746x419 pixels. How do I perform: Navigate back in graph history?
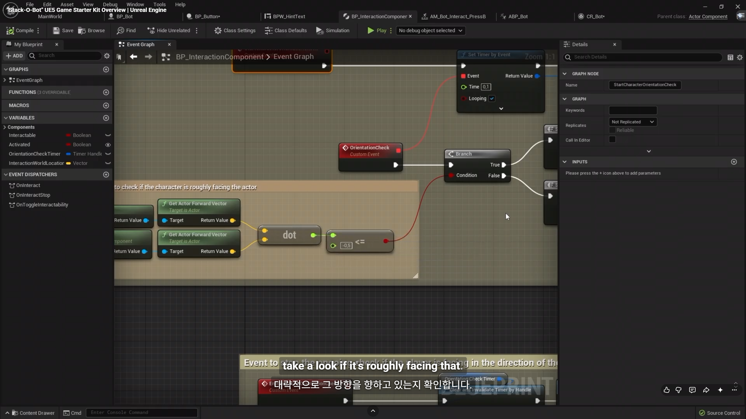(x=133, y=57)
